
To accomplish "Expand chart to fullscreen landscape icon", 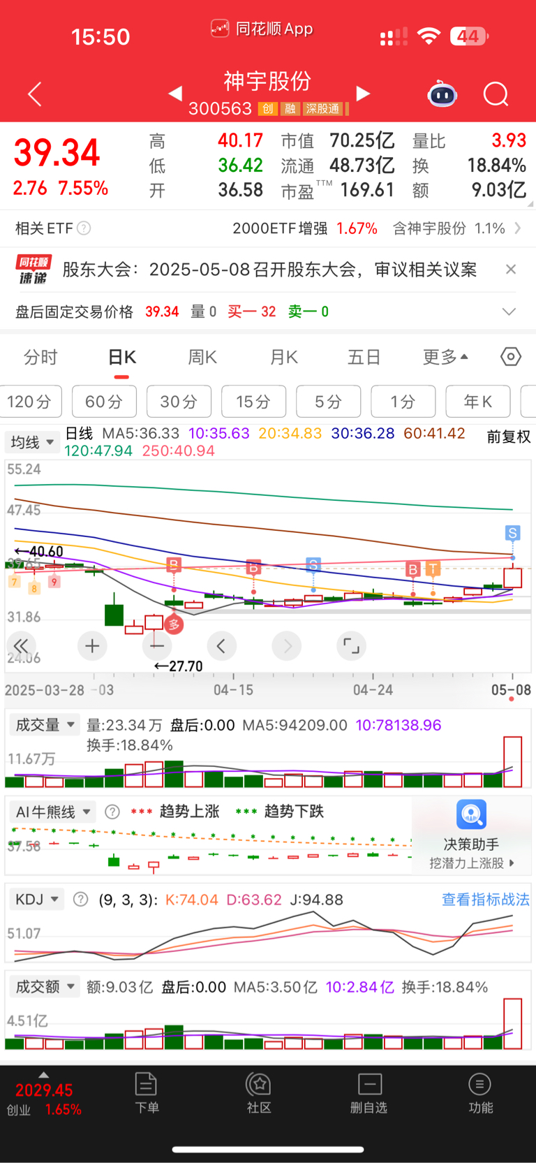I will 351,646.
